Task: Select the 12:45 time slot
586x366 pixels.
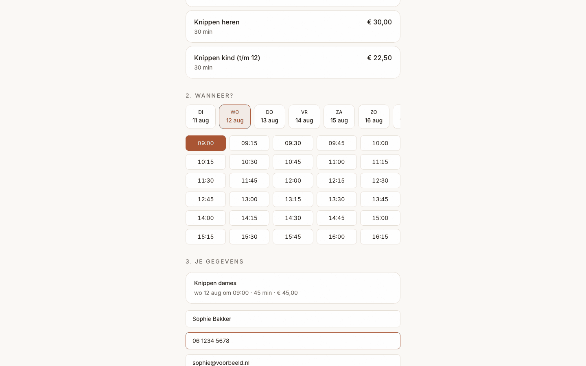Action: click(206, 199)
